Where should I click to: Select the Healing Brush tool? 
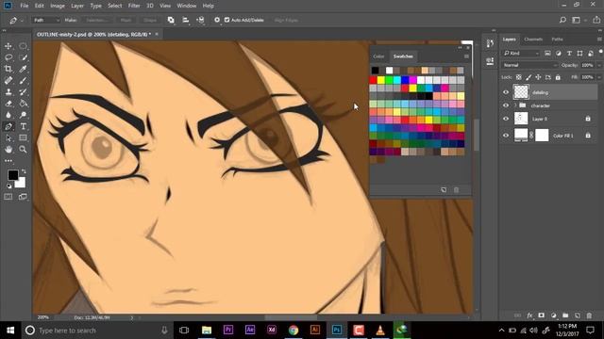click(8, 81)
